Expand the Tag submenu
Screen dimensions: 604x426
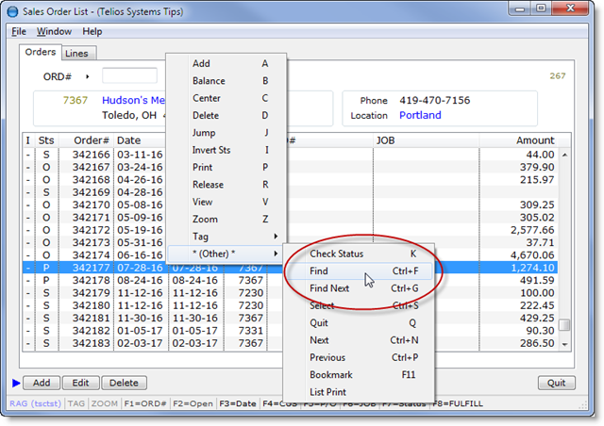[225, 236]
